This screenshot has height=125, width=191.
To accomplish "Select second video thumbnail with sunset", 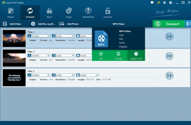I will 14,58.
